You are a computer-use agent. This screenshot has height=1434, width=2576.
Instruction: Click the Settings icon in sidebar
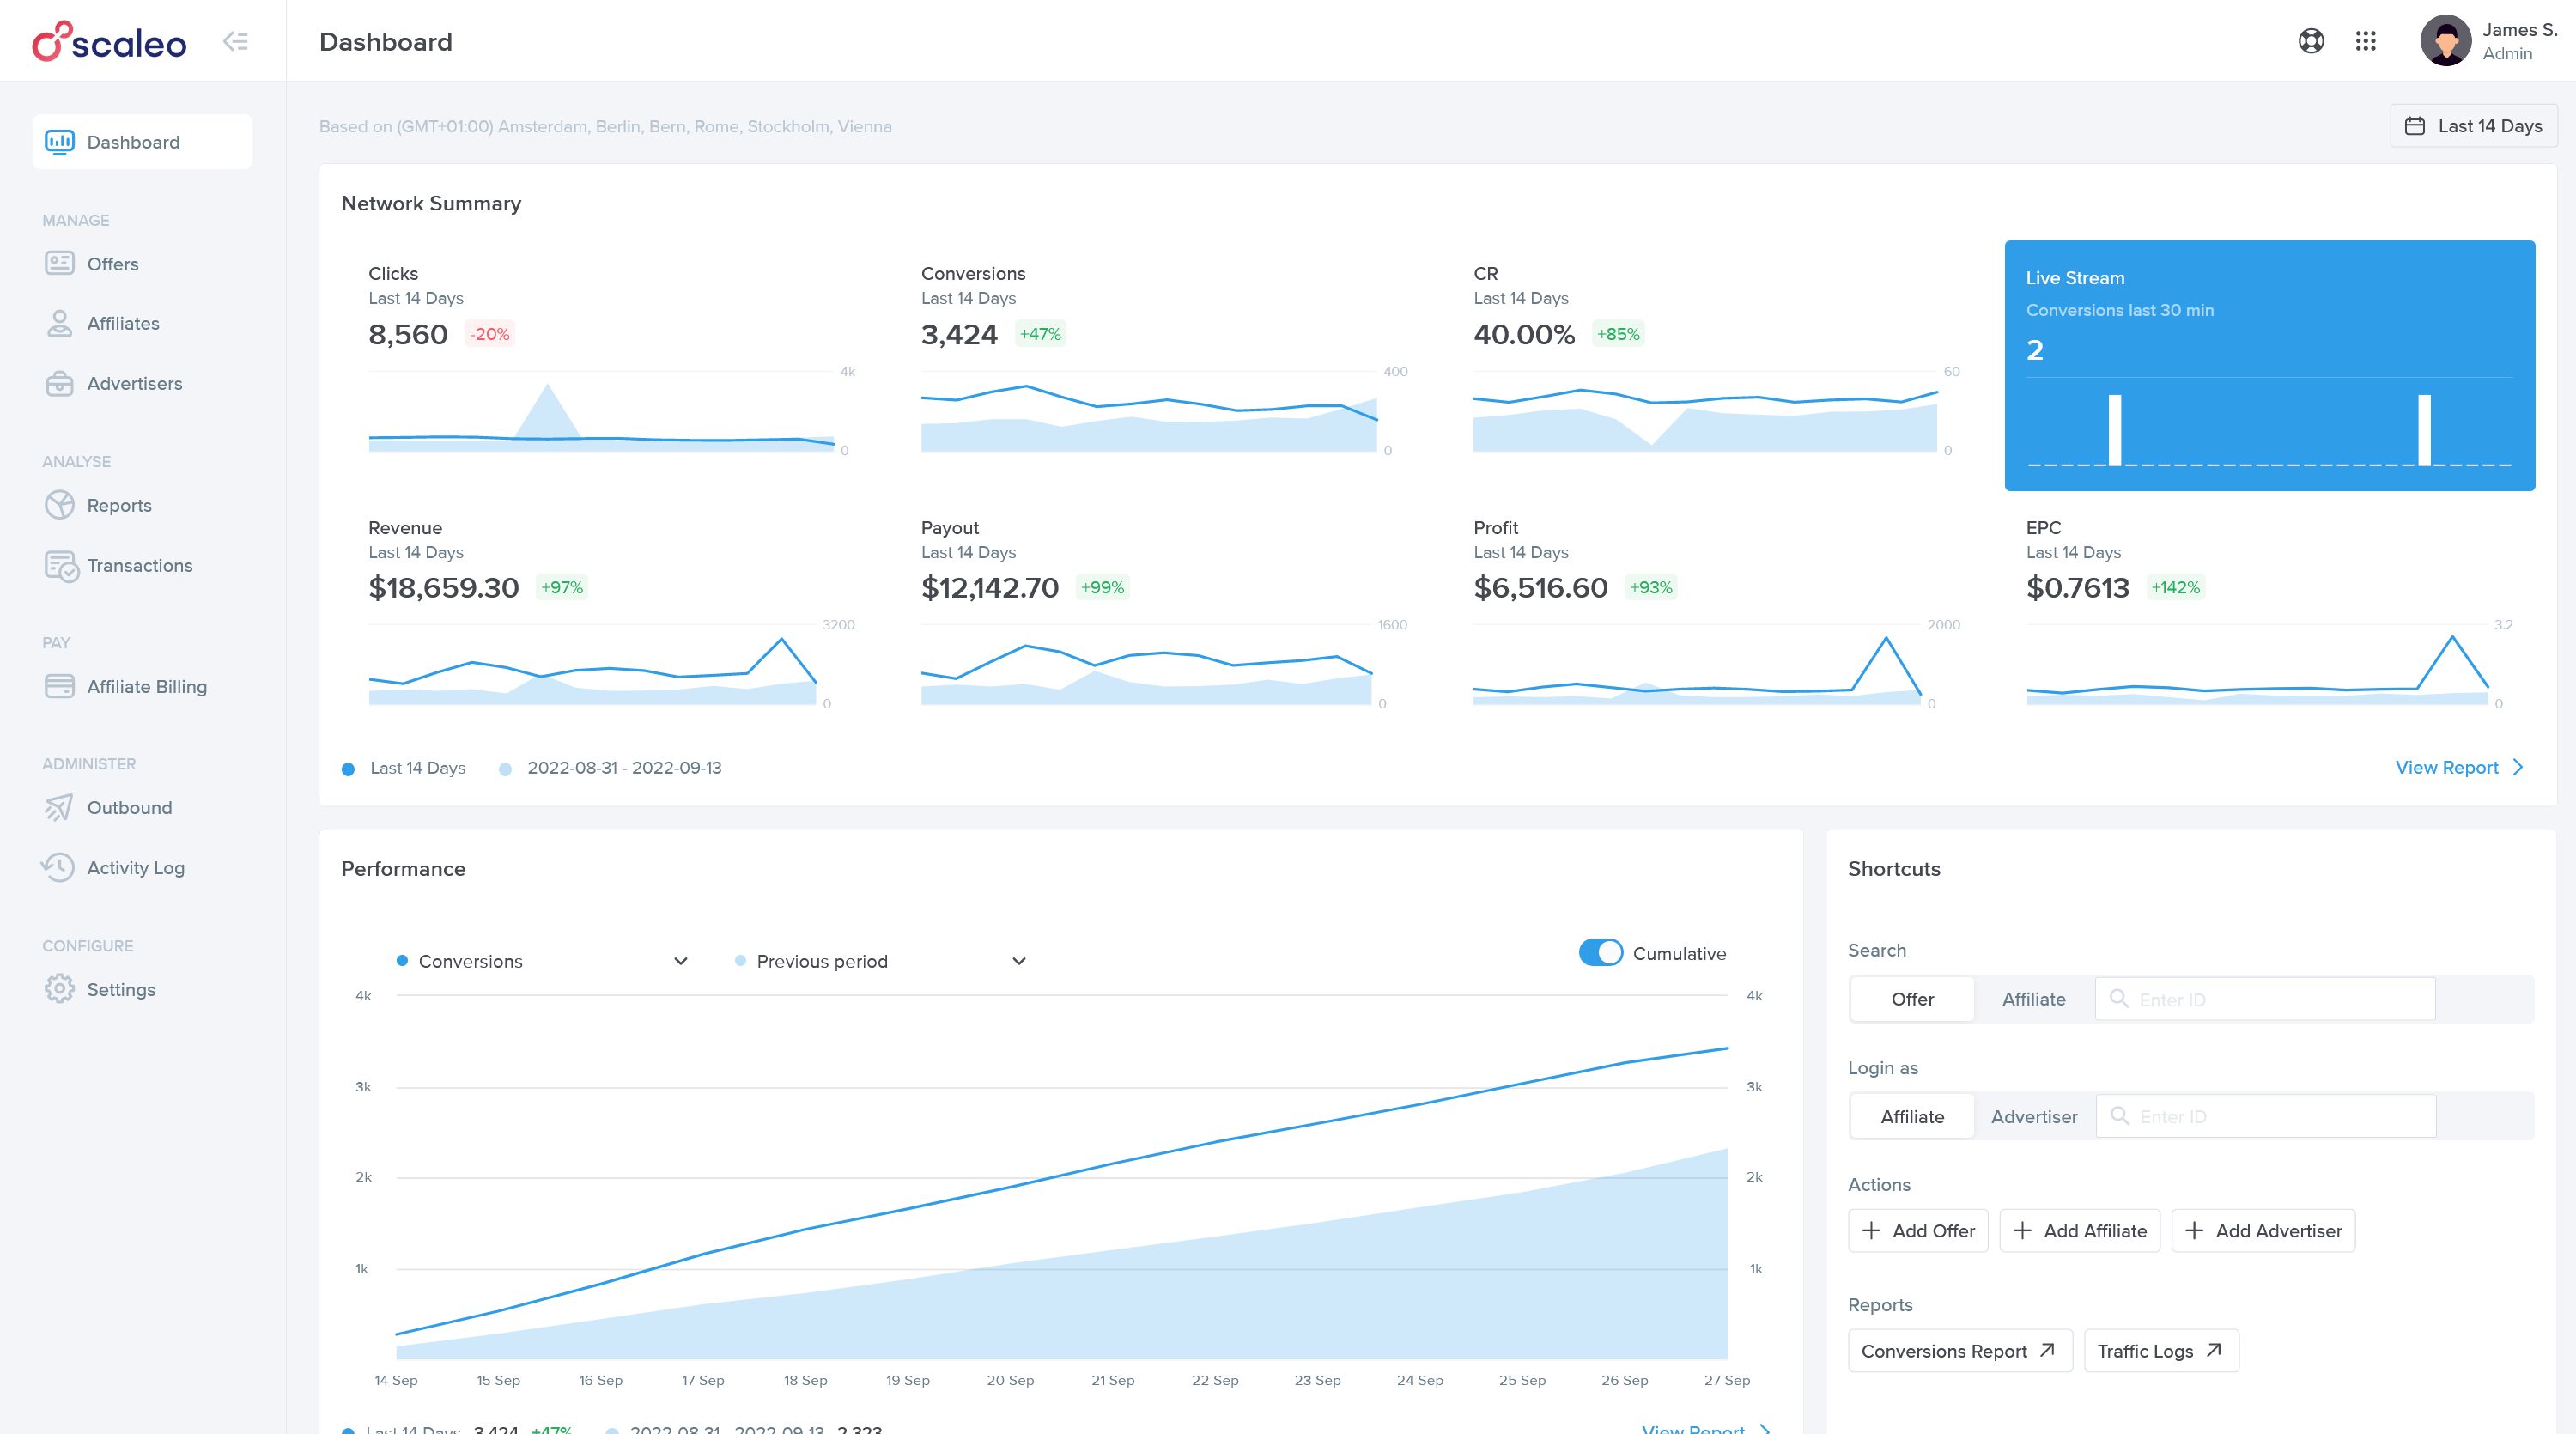click(58, 989)
